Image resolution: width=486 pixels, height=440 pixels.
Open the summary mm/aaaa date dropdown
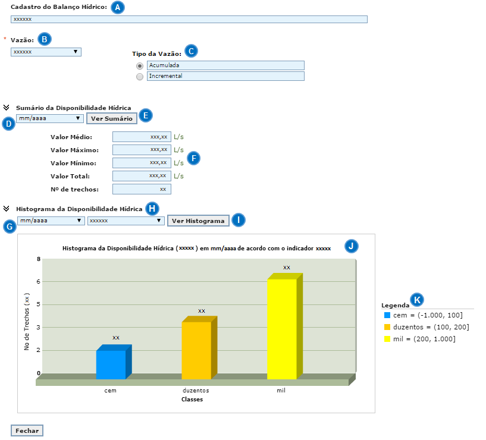pyautogui.click(x=50, y=118)
